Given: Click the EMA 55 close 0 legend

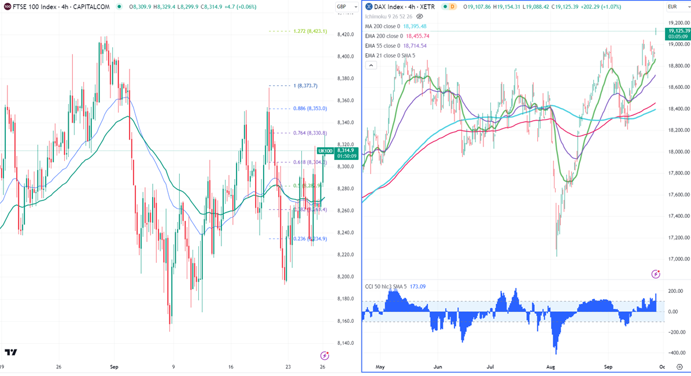Looking at the screenshot, I should 383,46.
